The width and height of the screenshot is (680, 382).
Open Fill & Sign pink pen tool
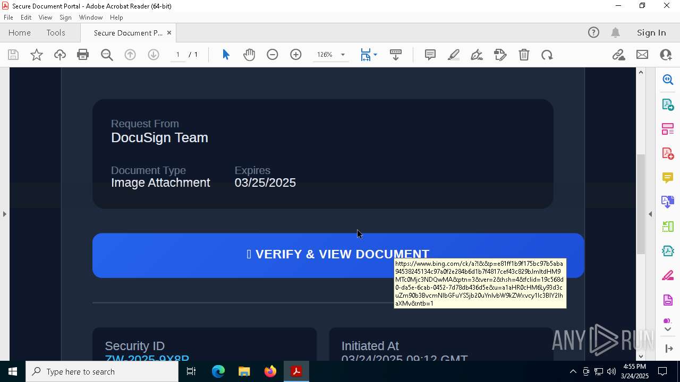668,276
